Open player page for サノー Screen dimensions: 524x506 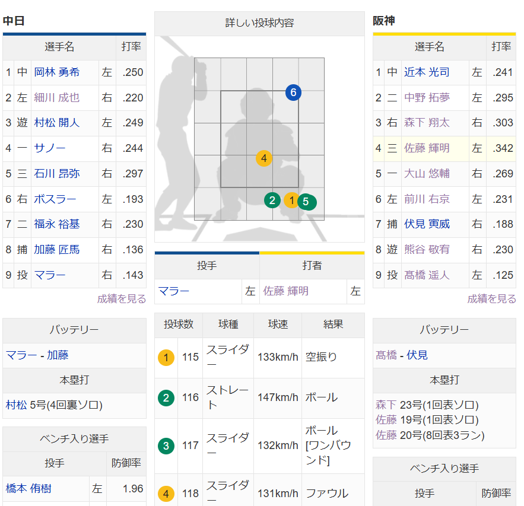pyautogui.click(x=49, y=148)
